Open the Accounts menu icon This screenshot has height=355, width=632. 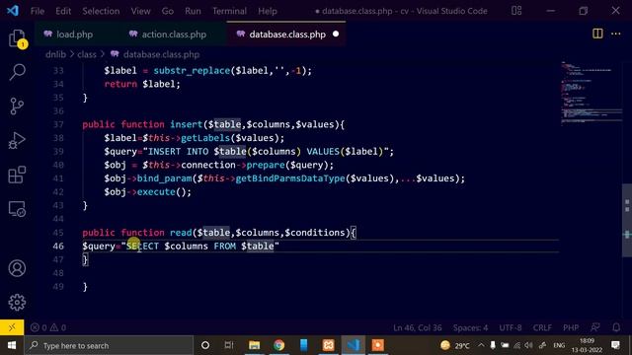(x=17, y=268)
